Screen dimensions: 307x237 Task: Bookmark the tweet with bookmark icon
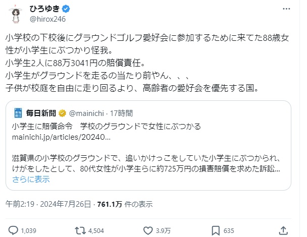(x=216, y=230)
